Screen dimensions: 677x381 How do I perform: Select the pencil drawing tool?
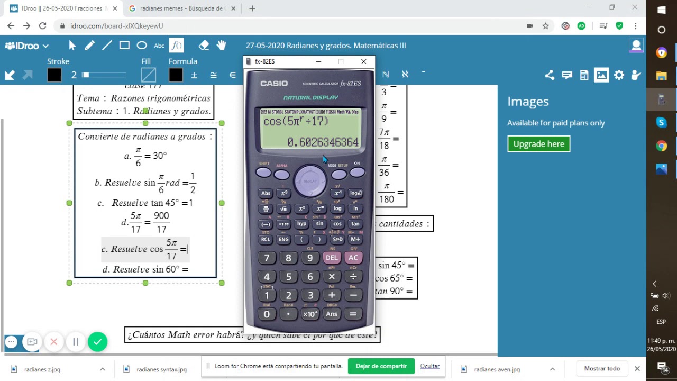(x=89, y=46)
